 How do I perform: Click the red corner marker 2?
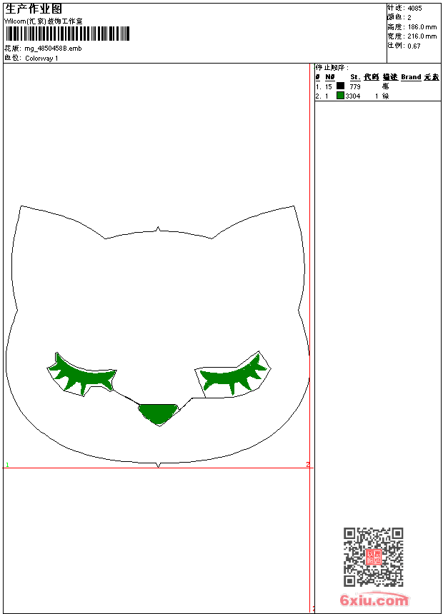click(308, 464)
